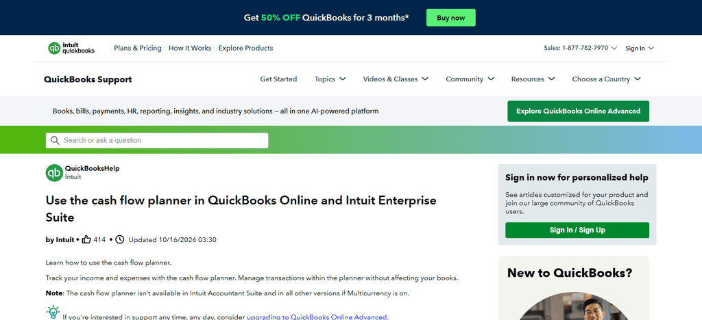Click the QuickBooksHelp author avatar
Screen dimensions: 702x320
(54, 173)
